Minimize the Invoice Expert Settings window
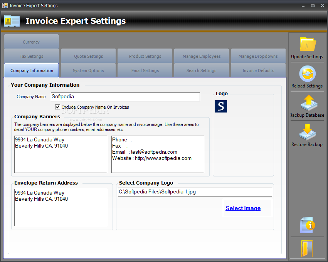This screenshot has height=262, width=328. [303, 6]
